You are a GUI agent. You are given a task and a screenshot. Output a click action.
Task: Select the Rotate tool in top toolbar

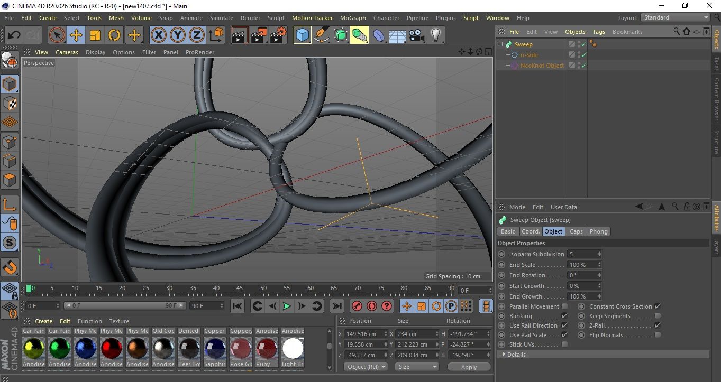click(114, 35)
